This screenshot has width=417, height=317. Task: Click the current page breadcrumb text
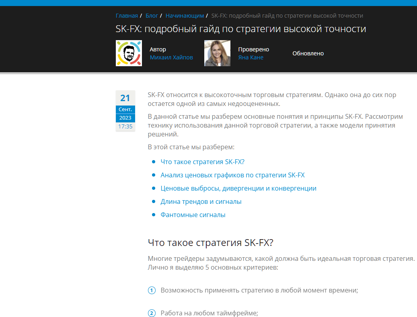tap(287, 16)
